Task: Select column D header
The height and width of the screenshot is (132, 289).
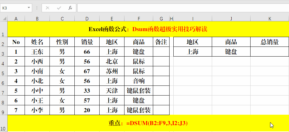Action: (x=87, y=19)
